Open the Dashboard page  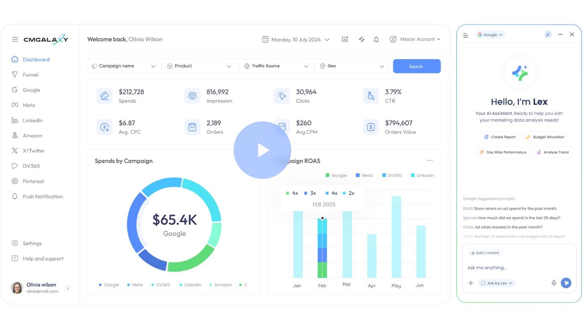(31, 60)
